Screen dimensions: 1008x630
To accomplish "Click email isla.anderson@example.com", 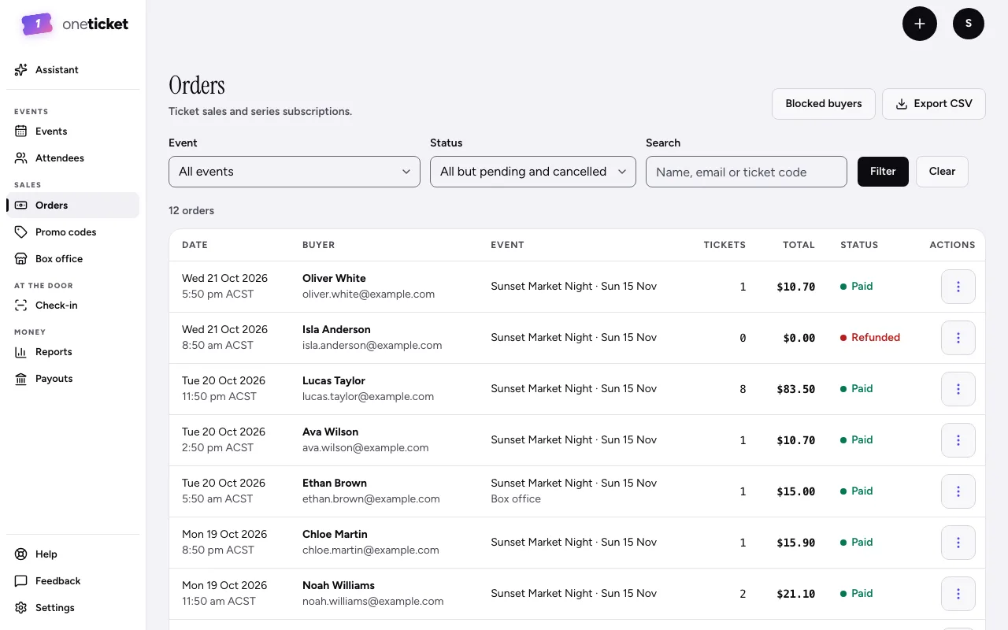I will (x=372, y=346).
